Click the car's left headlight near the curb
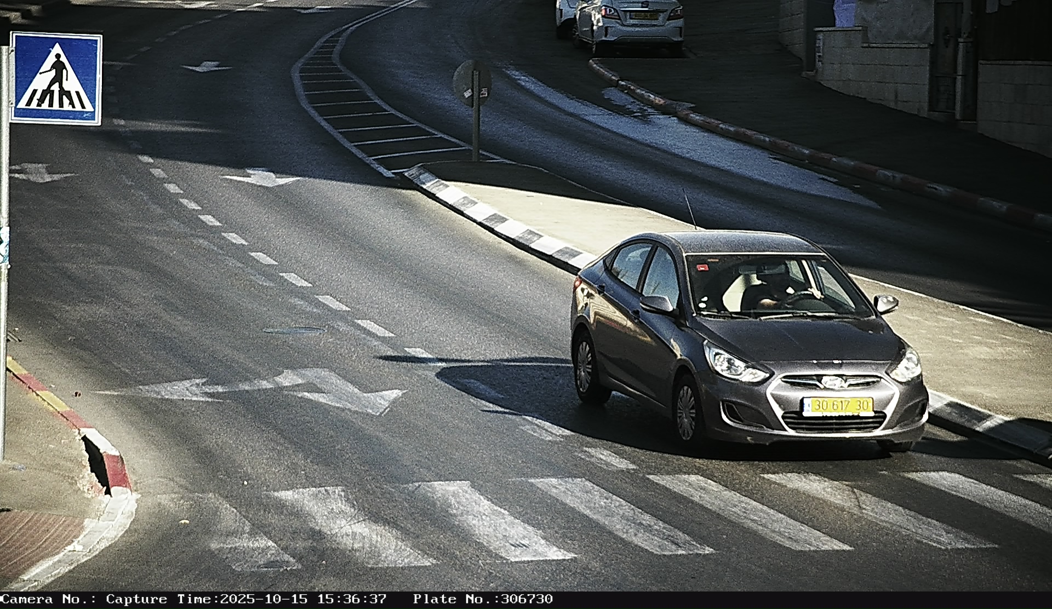 click(x=905, y=366)
